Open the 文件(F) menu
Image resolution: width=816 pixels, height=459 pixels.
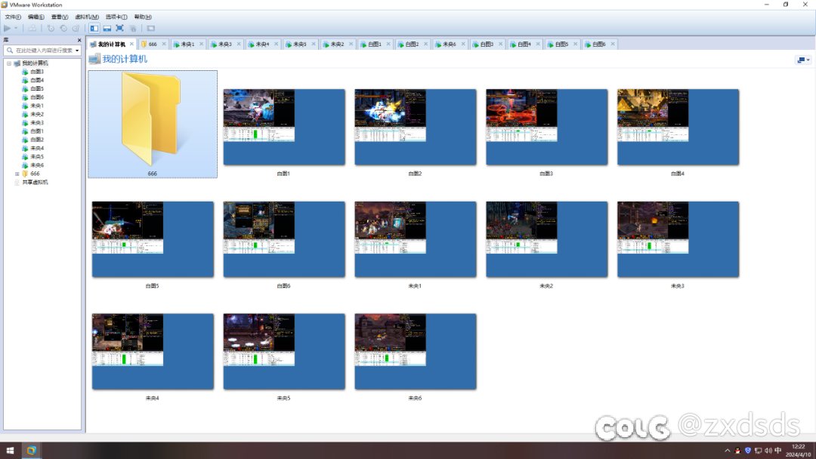13,17
